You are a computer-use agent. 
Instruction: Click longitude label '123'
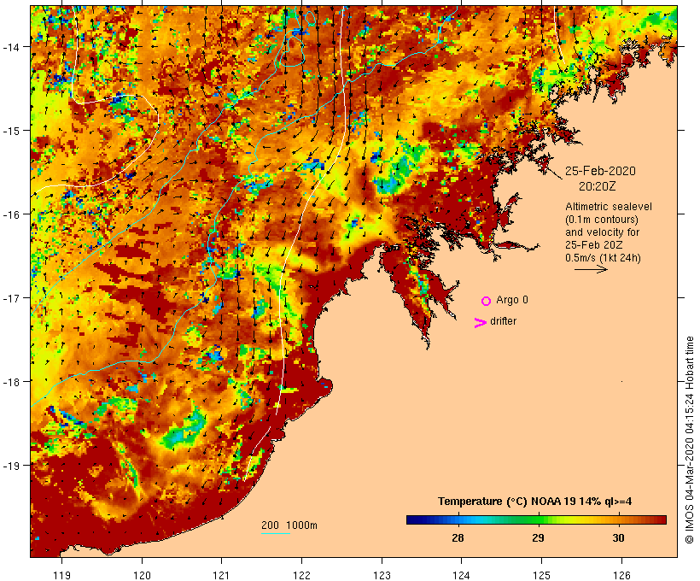click(382, 575)
